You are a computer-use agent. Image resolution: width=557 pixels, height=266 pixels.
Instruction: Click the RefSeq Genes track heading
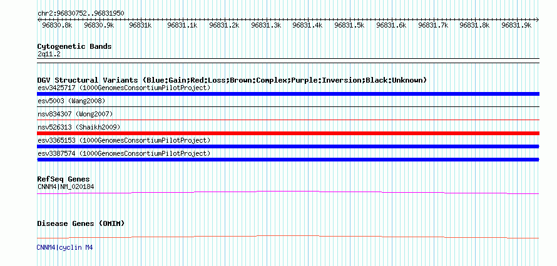pyautogui.click(x=64, y=179)
